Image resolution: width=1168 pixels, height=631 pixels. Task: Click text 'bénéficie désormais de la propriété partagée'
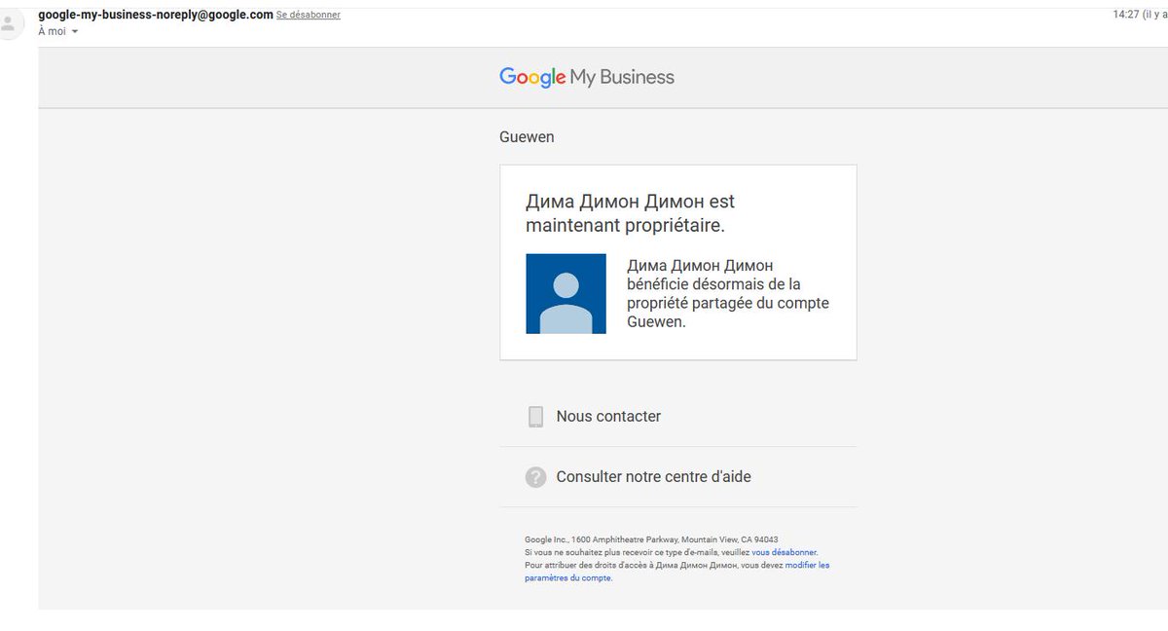(728, 294)
